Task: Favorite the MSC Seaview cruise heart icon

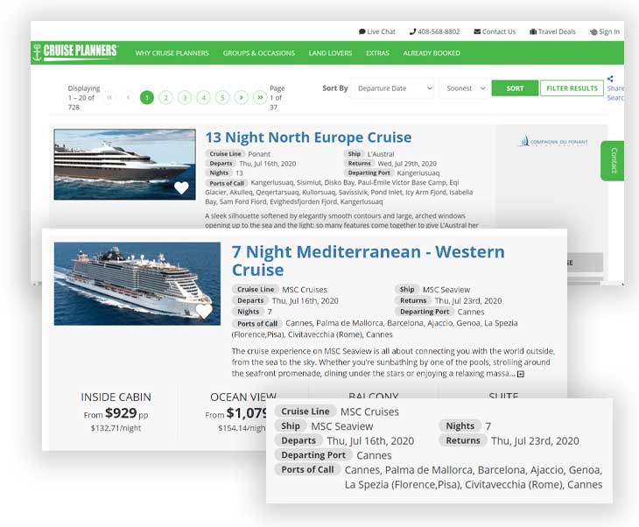Action: [204, 311]
